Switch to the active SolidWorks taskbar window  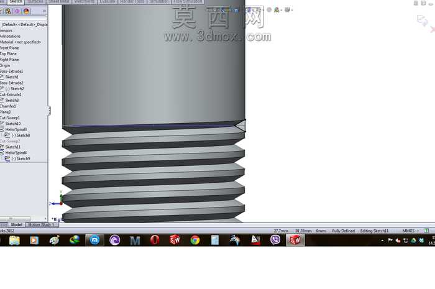(295, 240)
